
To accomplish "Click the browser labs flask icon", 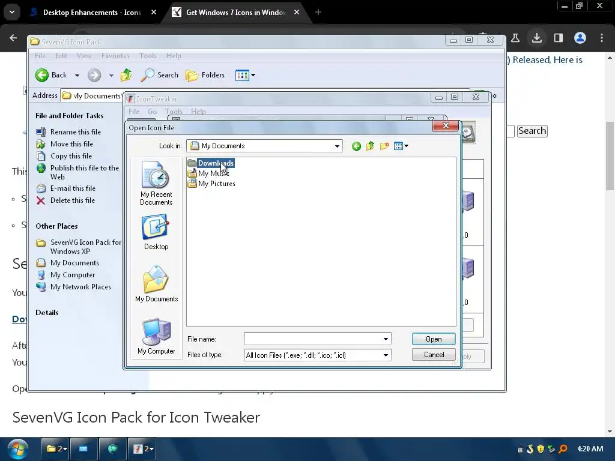I will 515,38.
